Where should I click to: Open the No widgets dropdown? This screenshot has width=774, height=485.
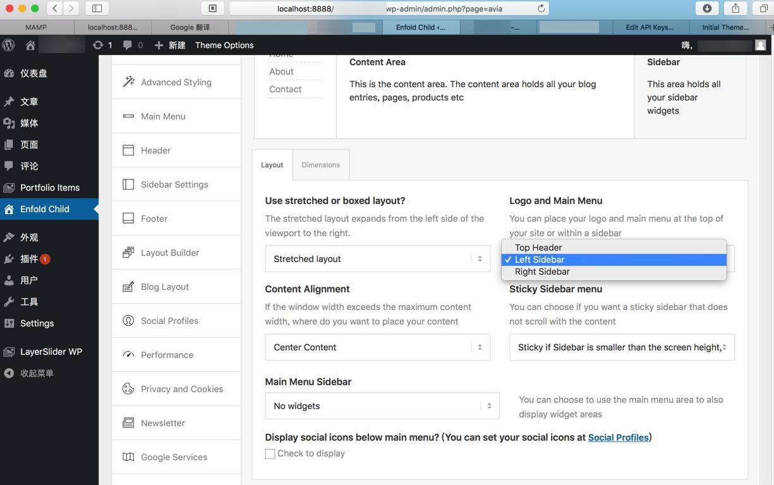click(382, 406)
